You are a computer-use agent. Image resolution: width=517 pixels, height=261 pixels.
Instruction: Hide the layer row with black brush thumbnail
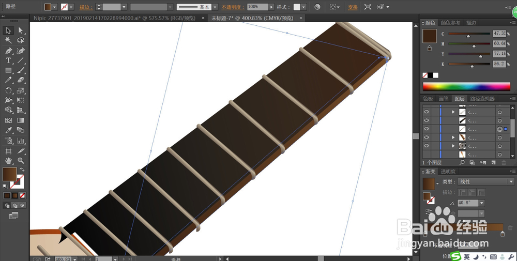[427, 120]
